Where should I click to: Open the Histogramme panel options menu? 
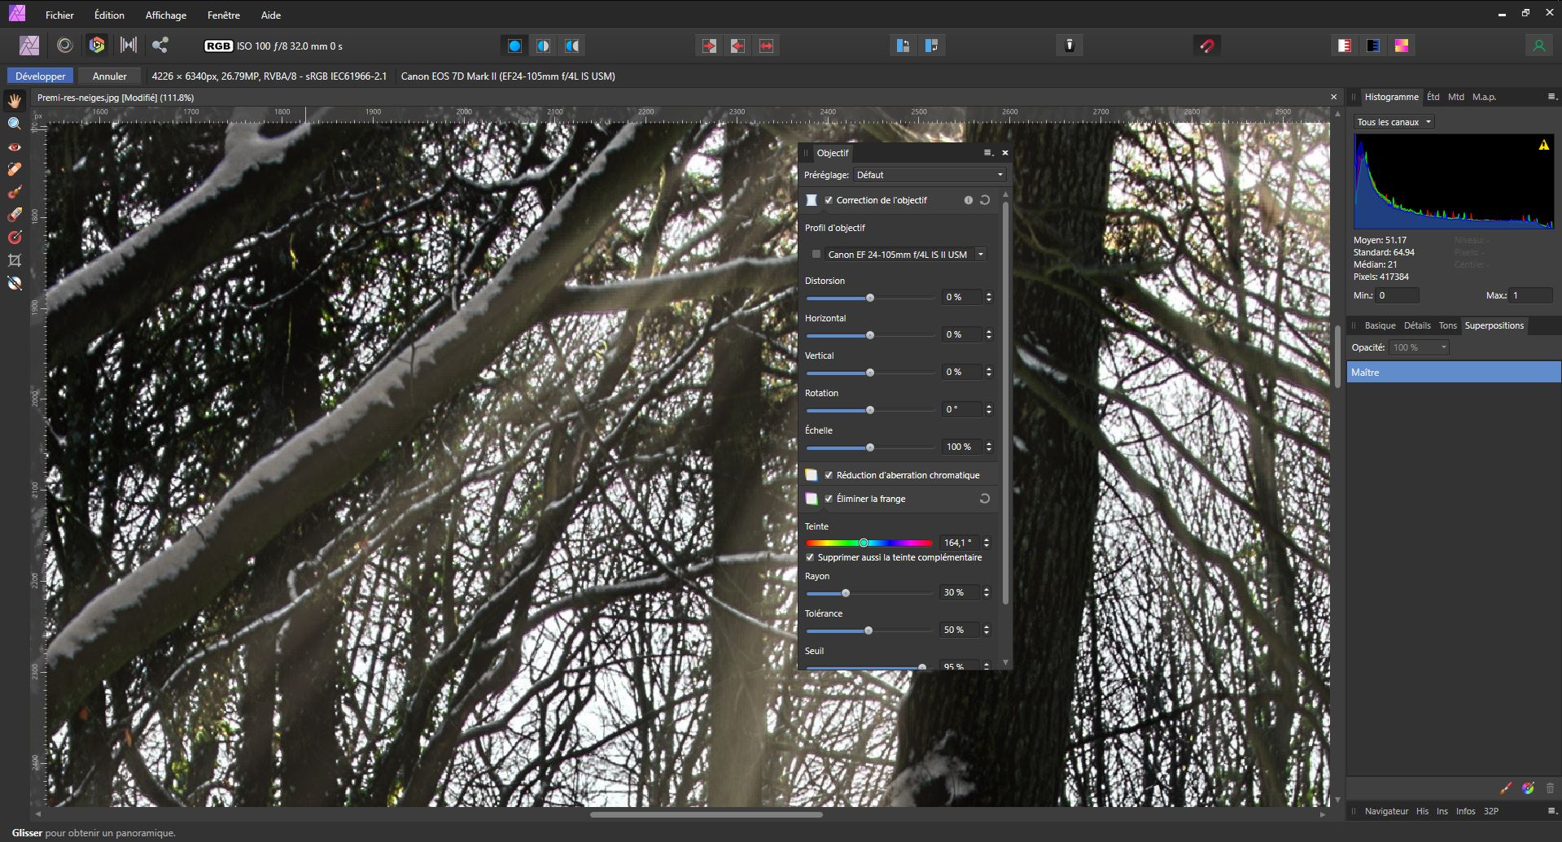(1551, 97)
